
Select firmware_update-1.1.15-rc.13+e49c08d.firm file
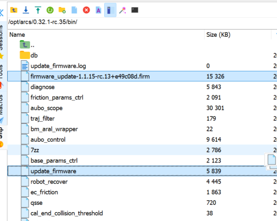[x=142, y=76]
